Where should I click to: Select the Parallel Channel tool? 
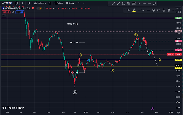[154, 3]
